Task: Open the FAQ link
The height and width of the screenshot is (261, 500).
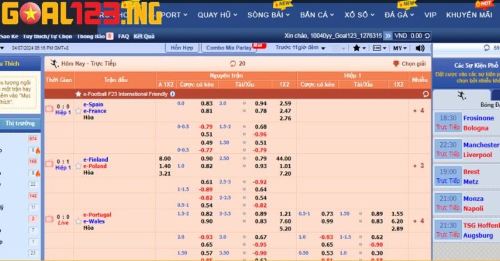Action: point(123,36)
